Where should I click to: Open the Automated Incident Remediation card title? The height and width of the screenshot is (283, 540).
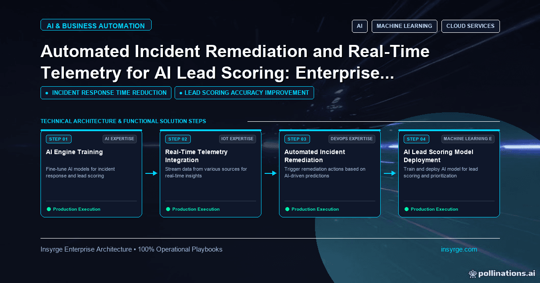pos(315,156)
